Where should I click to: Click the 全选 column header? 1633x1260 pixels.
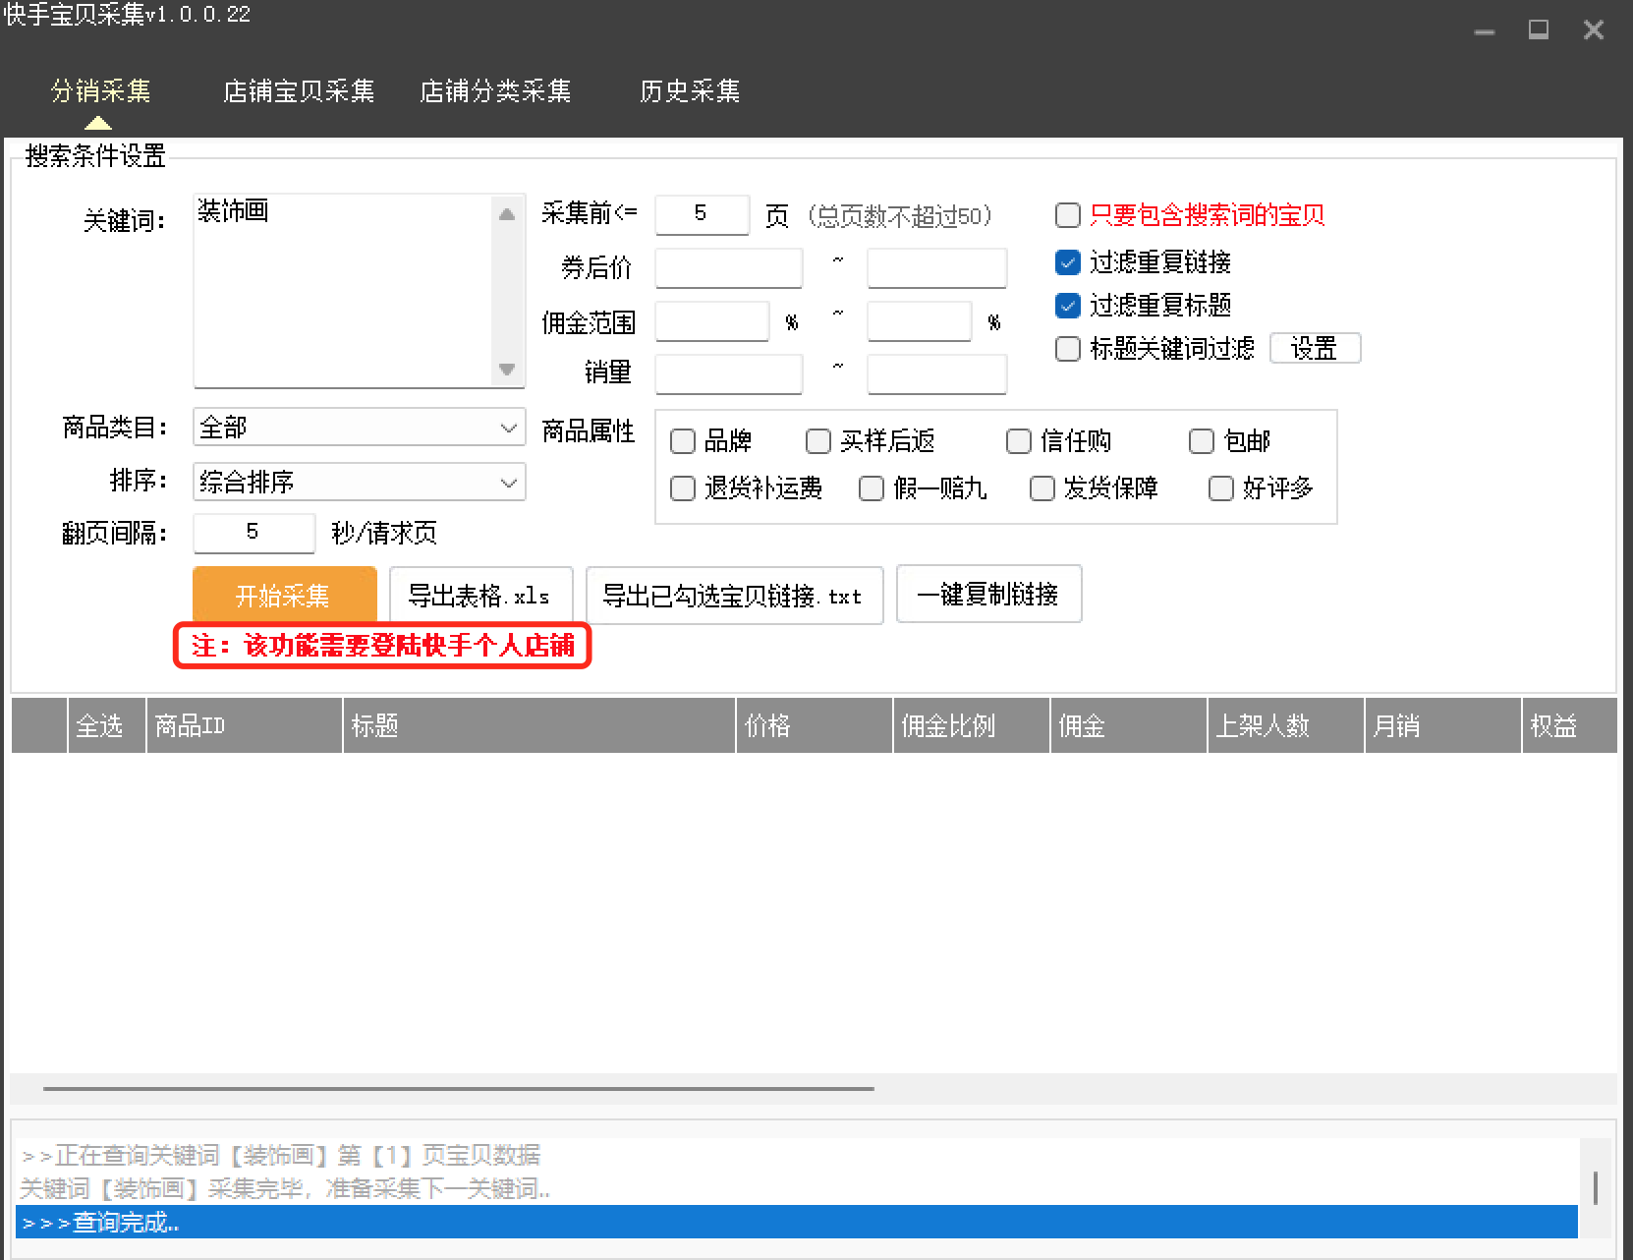click(x=106, y=725)
